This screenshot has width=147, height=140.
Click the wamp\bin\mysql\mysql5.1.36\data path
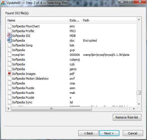(x=106, y=55)
